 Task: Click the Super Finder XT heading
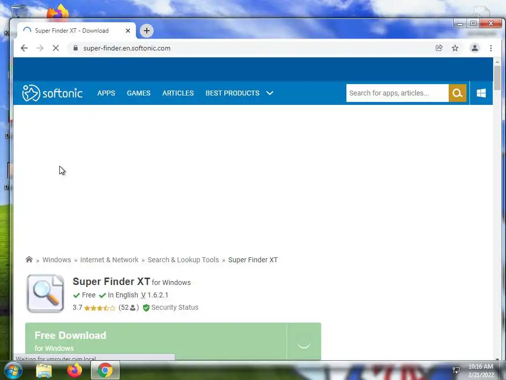(x=111, y=282)
